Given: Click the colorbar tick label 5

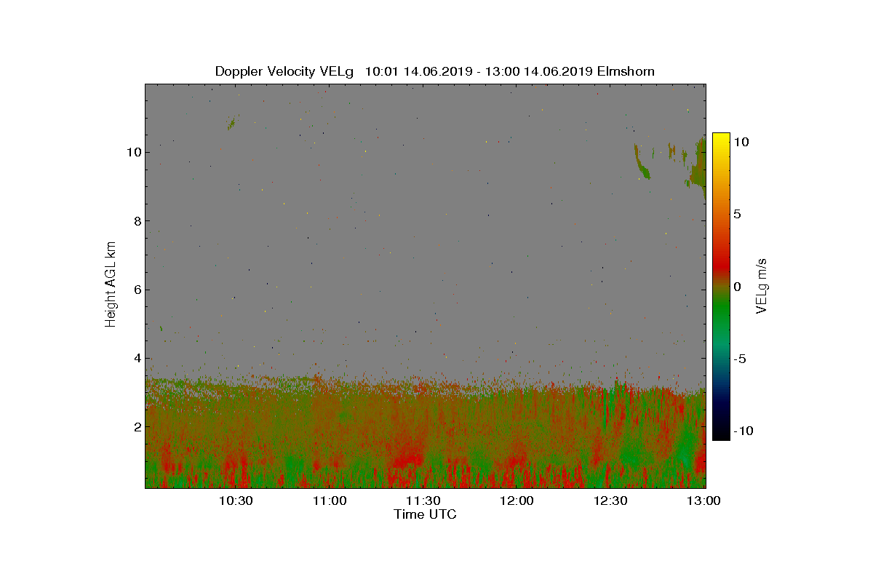Looking at the screenshot, I should (x=737, y=215).
